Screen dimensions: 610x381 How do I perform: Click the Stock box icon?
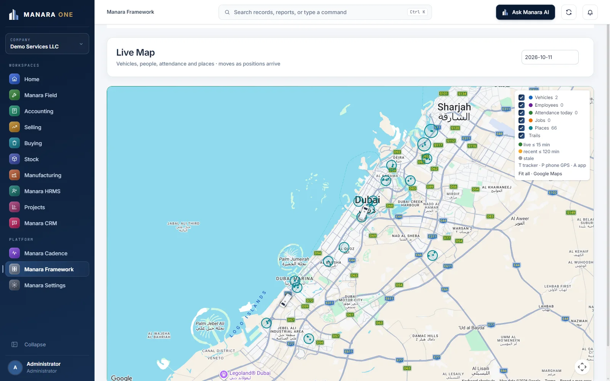[x=14, y=159]
